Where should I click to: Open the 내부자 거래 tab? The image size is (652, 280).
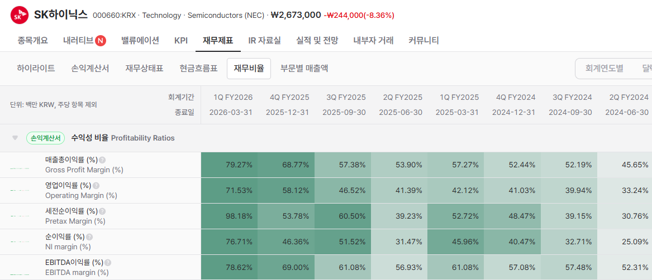tap(373, 41)
